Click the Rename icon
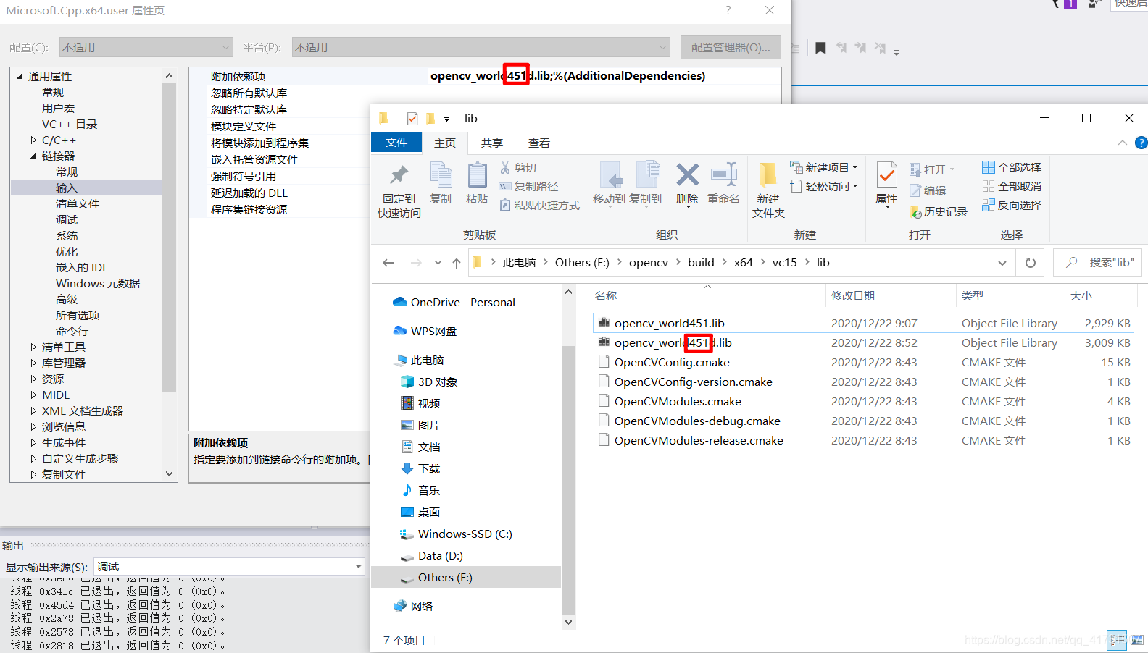The height and width of the screenshot is (653, 1148). click(x=723, y=174)
